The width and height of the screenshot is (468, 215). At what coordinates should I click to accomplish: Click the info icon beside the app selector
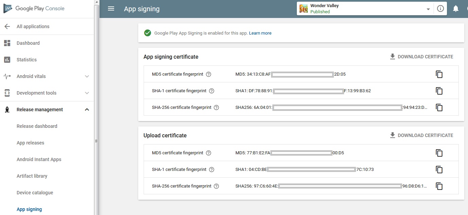(440, 8)
